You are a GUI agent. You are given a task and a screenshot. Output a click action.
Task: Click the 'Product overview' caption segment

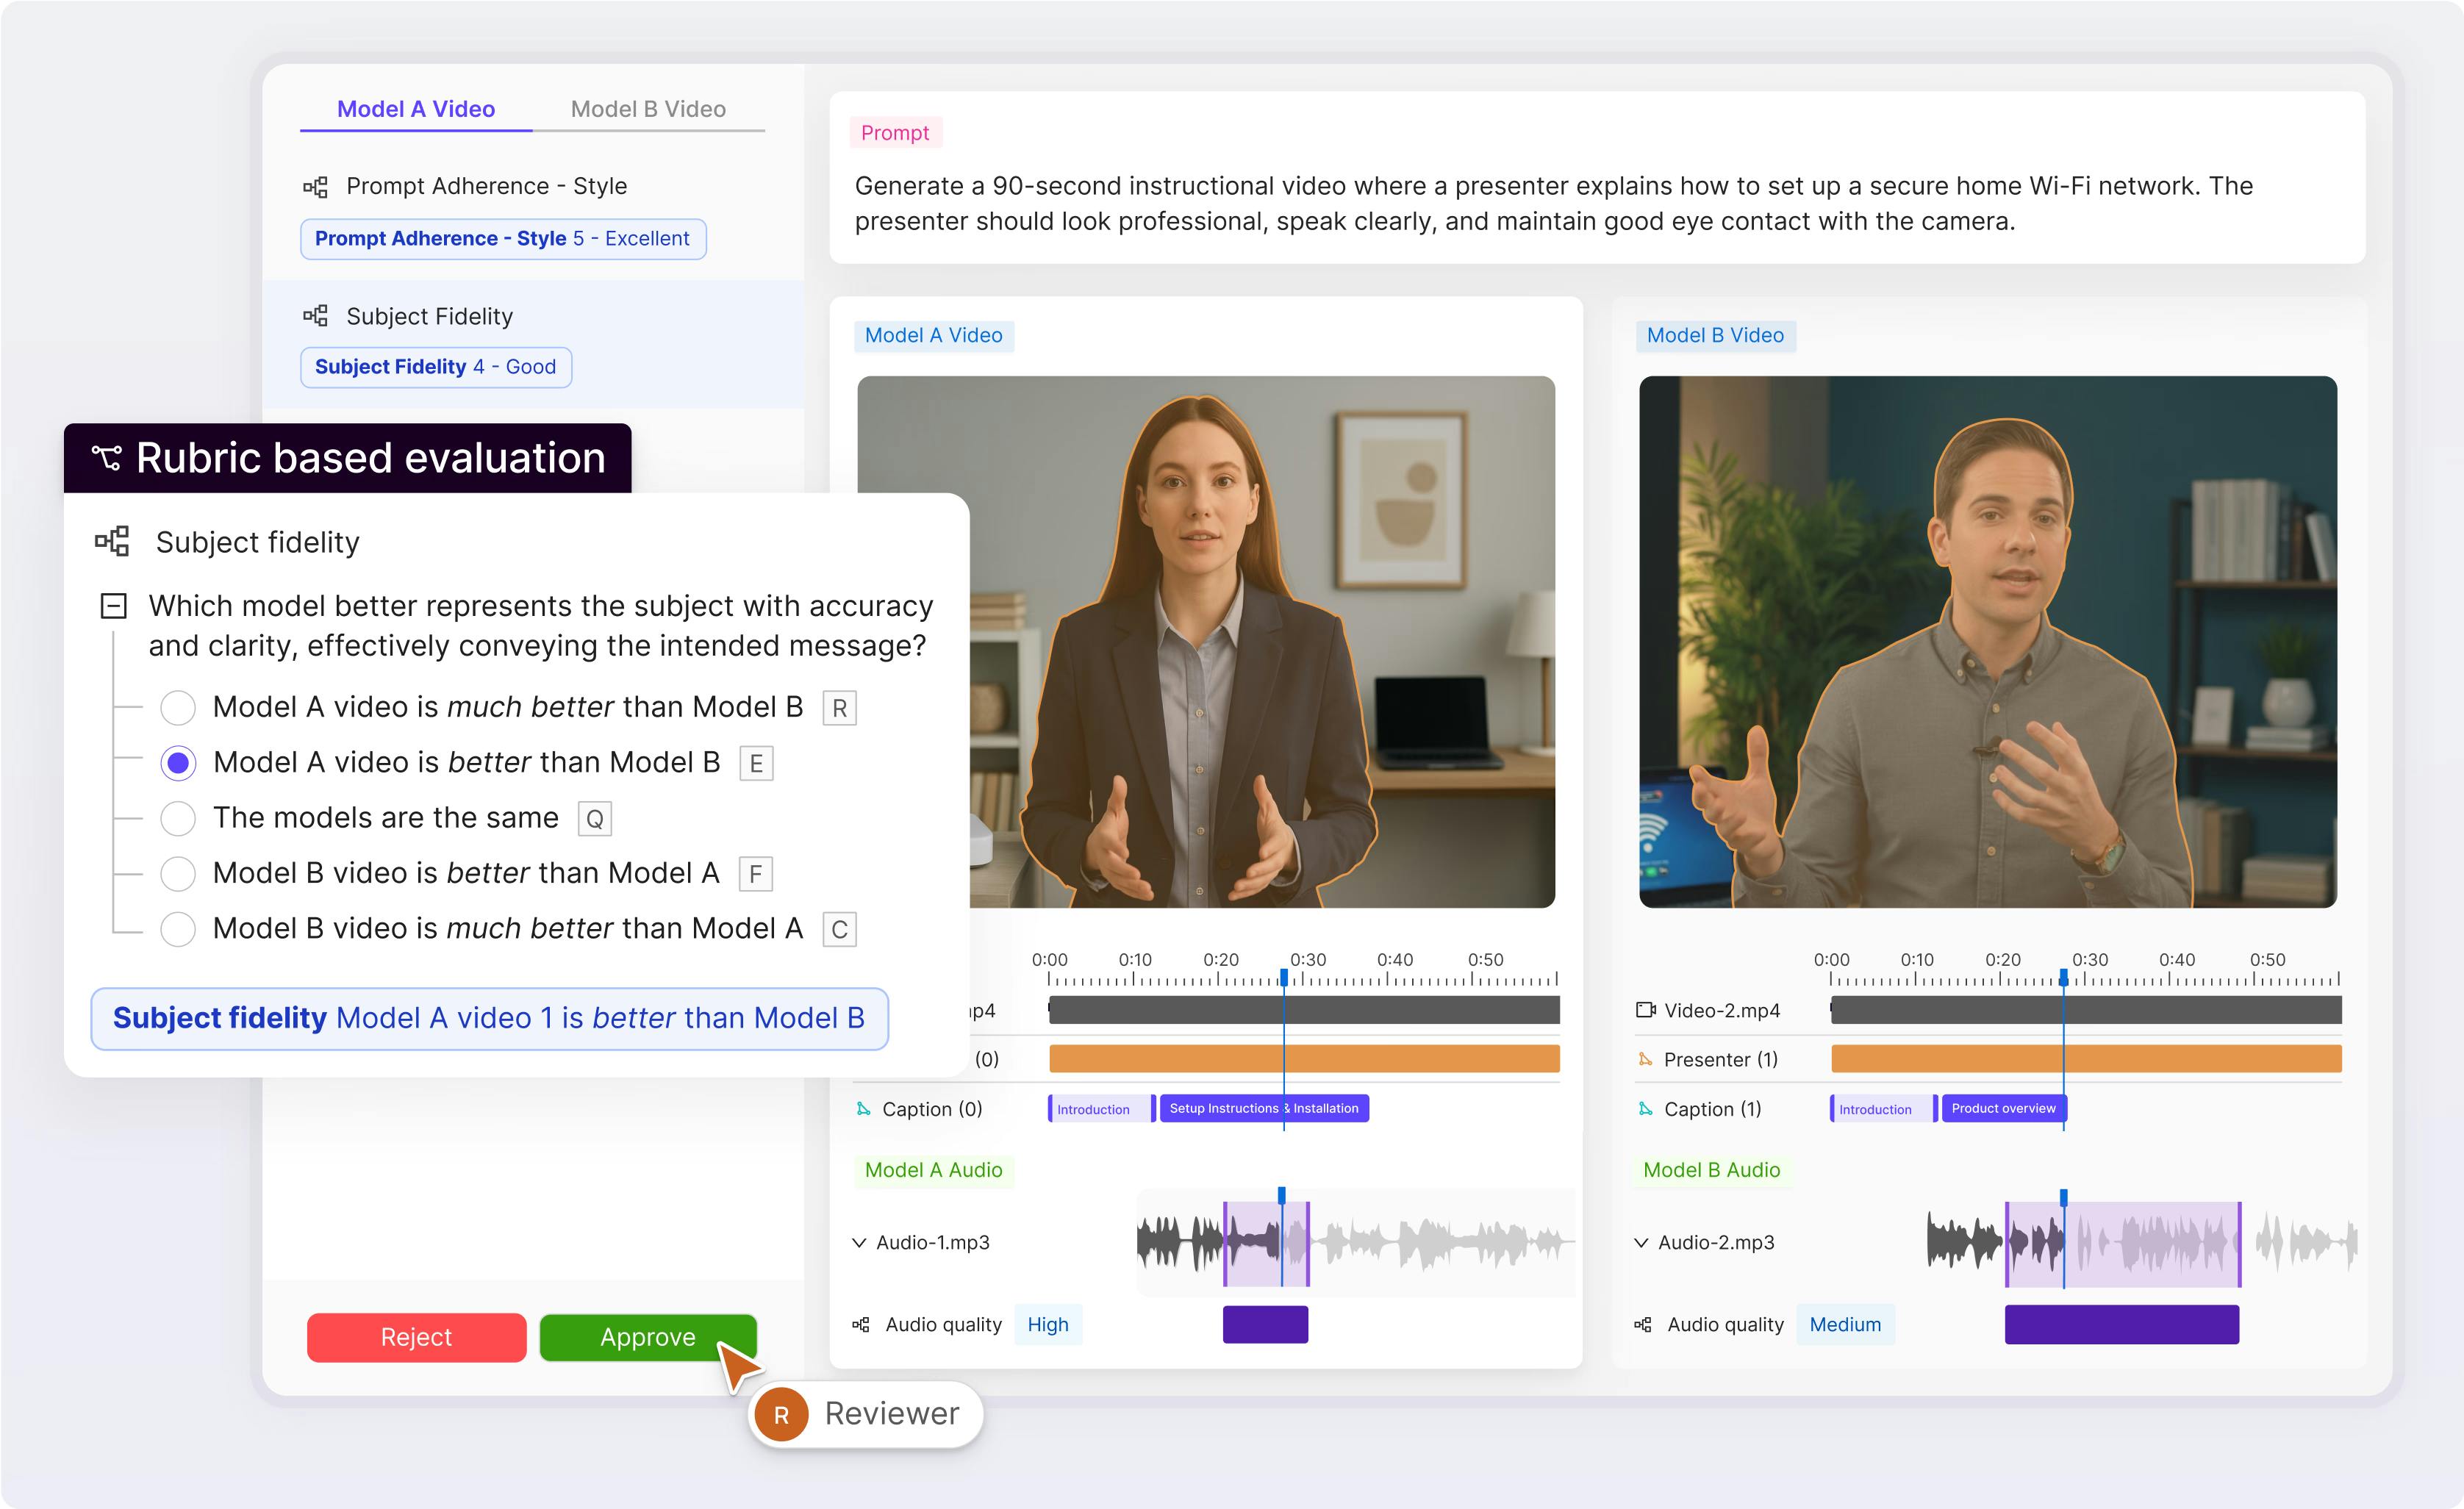[x=2002, y=1108]
